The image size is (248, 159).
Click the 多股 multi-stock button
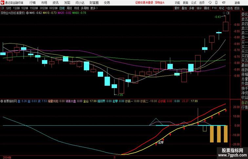tap(192, 8)
